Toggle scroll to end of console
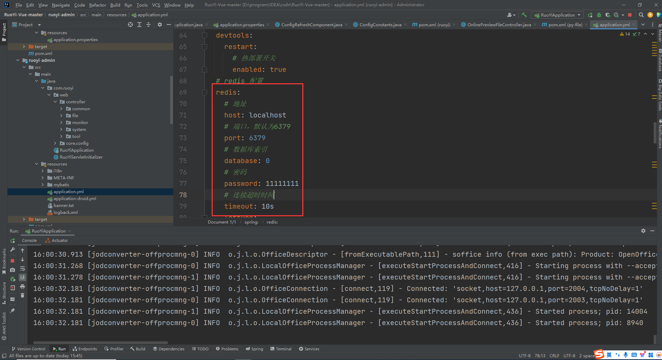 click(x=22, y=277)
